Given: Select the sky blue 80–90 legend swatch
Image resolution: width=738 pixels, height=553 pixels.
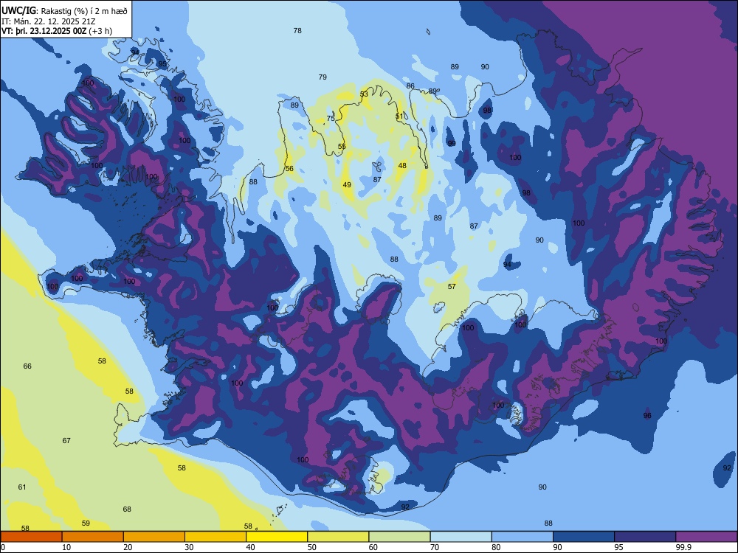Looking at the screenshot, I should pyautogui.click(x=523, y=537).
